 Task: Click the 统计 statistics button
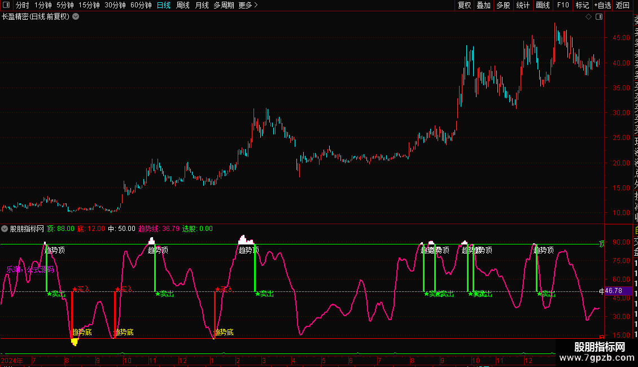523,5
